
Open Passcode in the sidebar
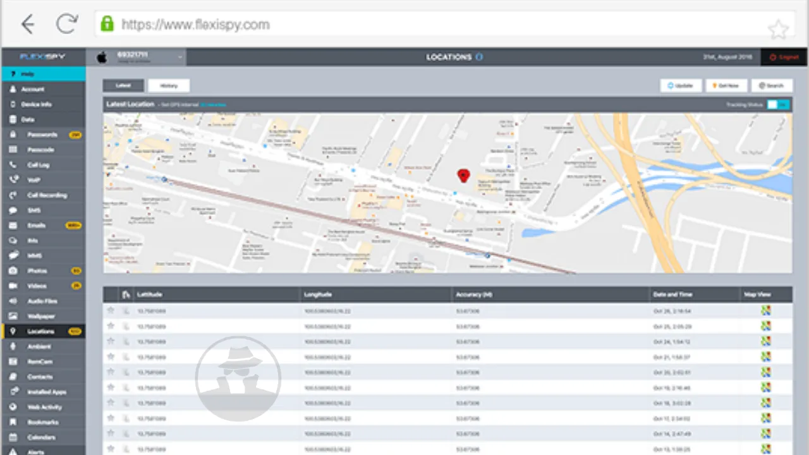click(43, 150)
